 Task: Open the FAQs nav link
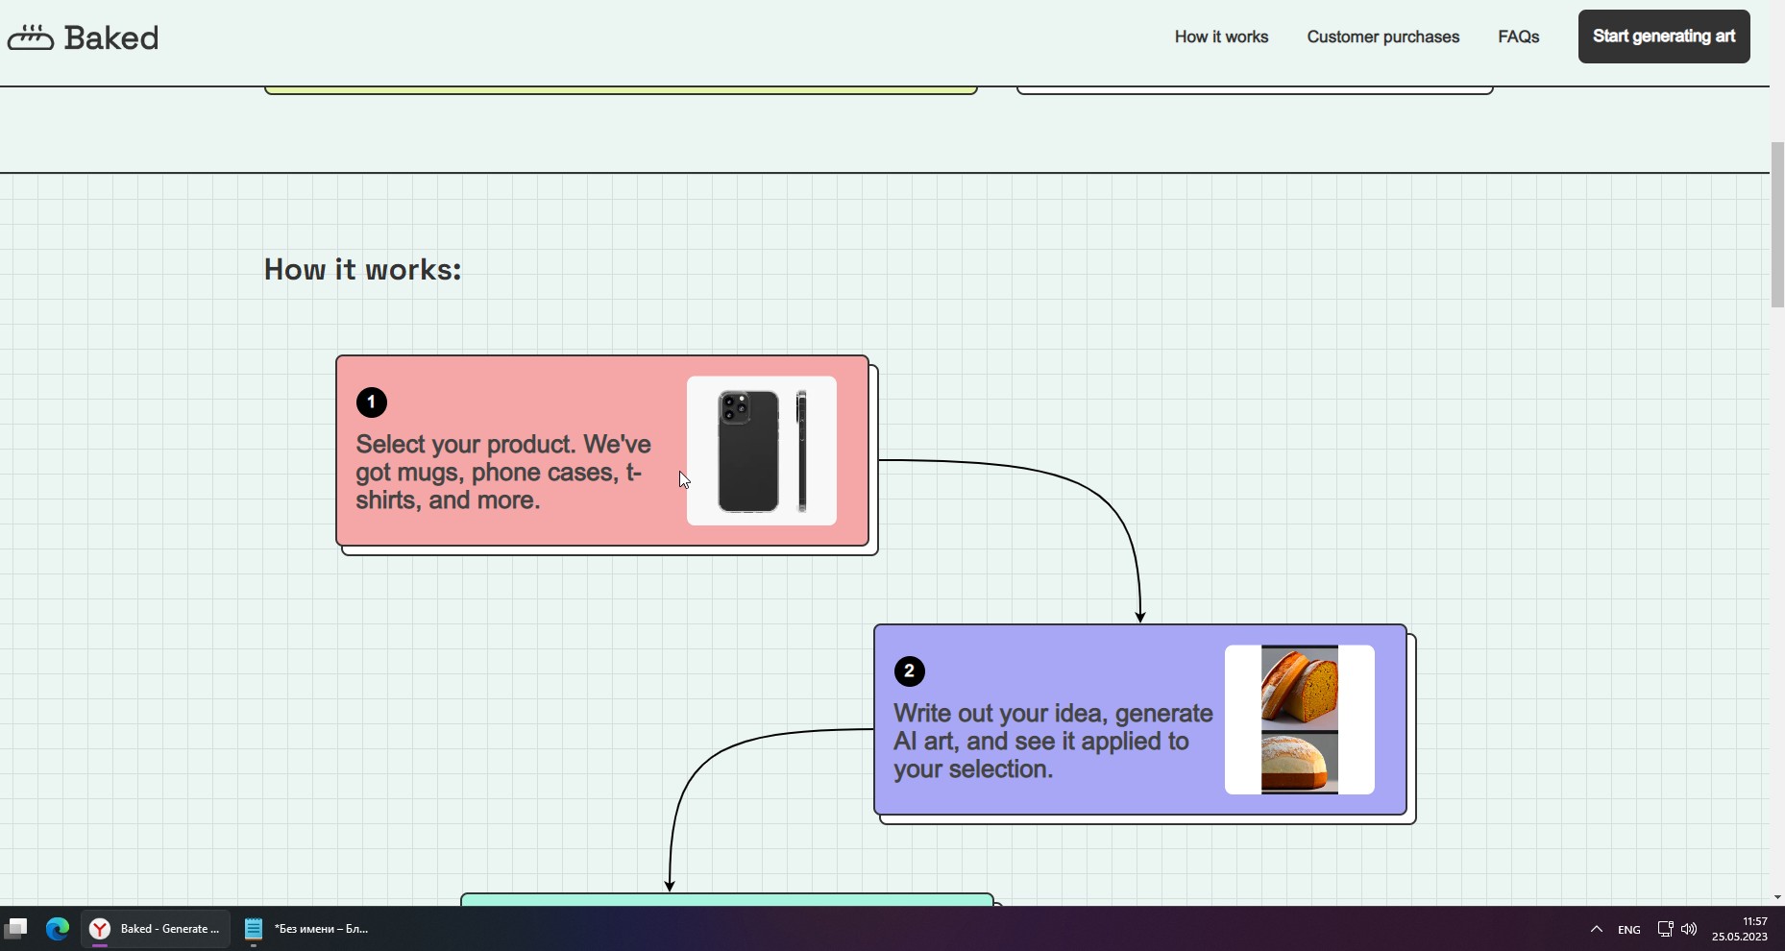[x=1518, y=37]
